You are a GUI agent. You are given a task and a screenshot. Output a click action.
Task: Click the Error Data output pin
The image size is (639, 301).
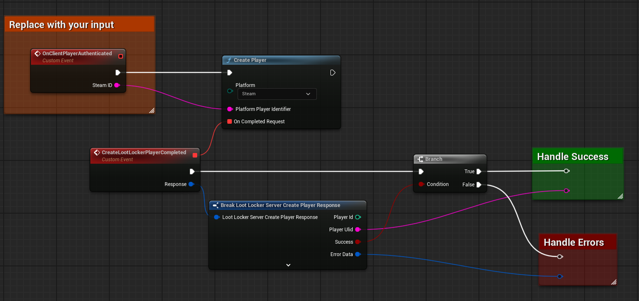point(358,254)
